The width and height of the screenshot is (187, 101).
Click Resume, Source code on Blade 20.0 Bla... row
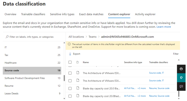(x=159, y=88)
